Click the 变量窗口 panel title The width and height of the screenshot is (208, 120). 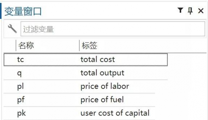point(23,11)
